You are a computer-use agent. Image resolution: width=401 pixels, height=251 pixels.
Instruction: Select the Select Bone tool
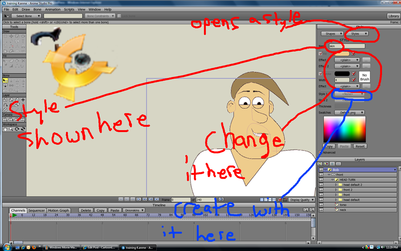tap(5, 81)
